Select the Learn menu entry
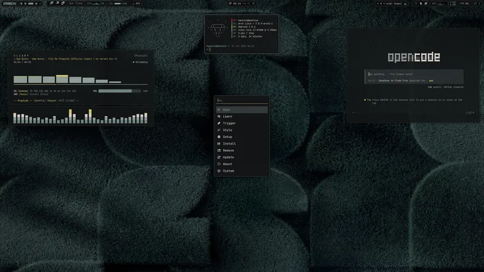 [241, 116]
